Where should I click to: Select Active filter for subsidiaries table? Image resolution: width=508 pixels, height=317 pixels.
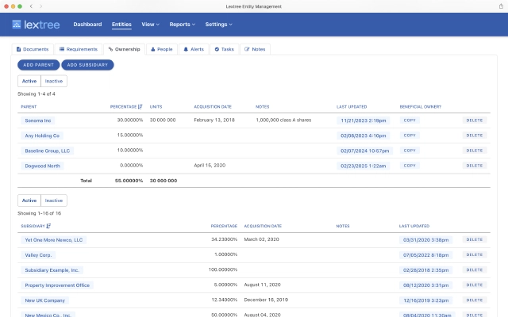point(29,201)
